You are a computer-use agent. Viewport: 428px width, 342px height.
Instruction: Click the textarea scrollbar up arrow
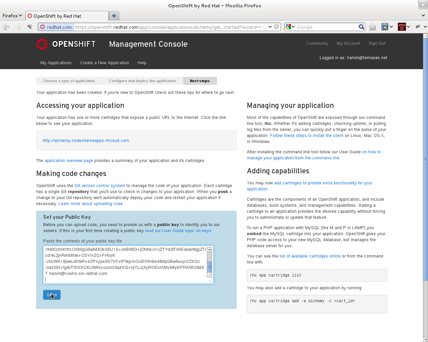point(210,249)
